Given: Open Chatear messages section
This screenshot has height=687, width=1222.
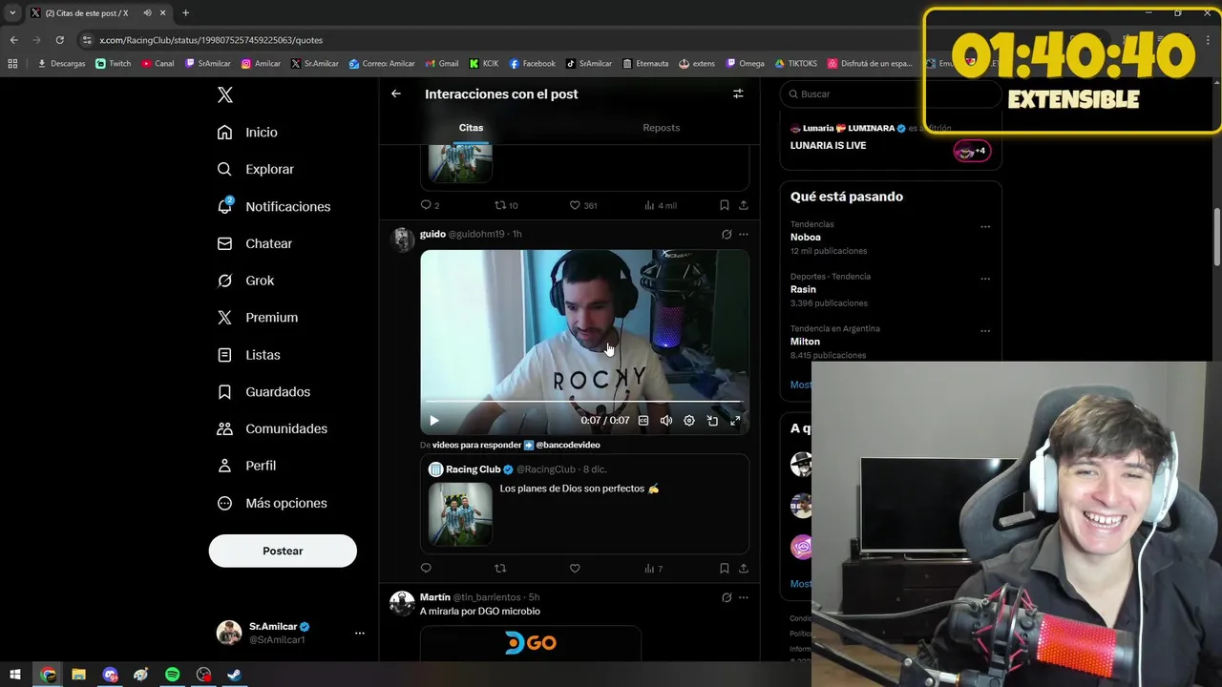Looking at the screenshot, I should click(254, 243).
